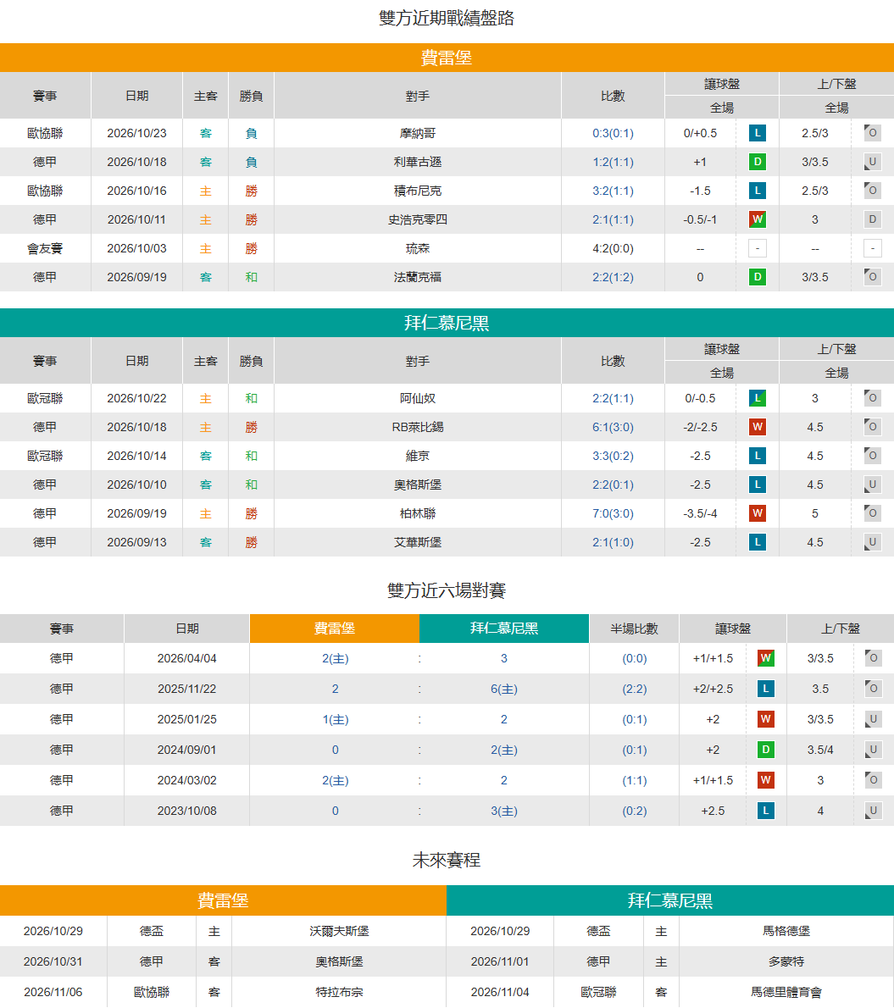The width and height of the screenshot is (894, 1008).
Task: Click the U over/under icon in the 奧格斯堡 2:2 row
Action: [x=872, y=485]
